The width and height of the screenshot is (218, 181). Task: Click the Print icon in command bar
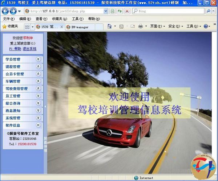tap(141, 26)
